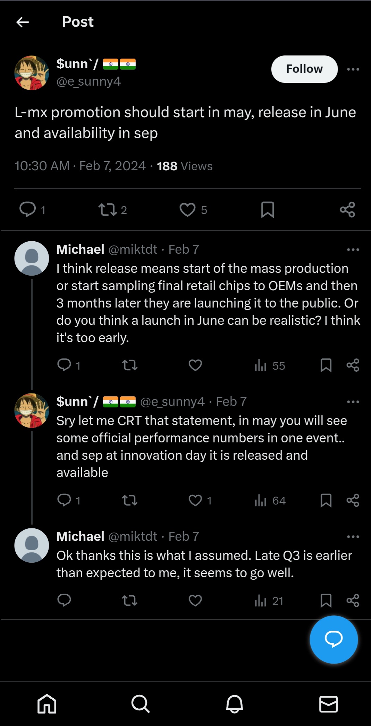Screen dimensions: 371x726
Task: Open the Search tab
Action: tap(141, 704)
